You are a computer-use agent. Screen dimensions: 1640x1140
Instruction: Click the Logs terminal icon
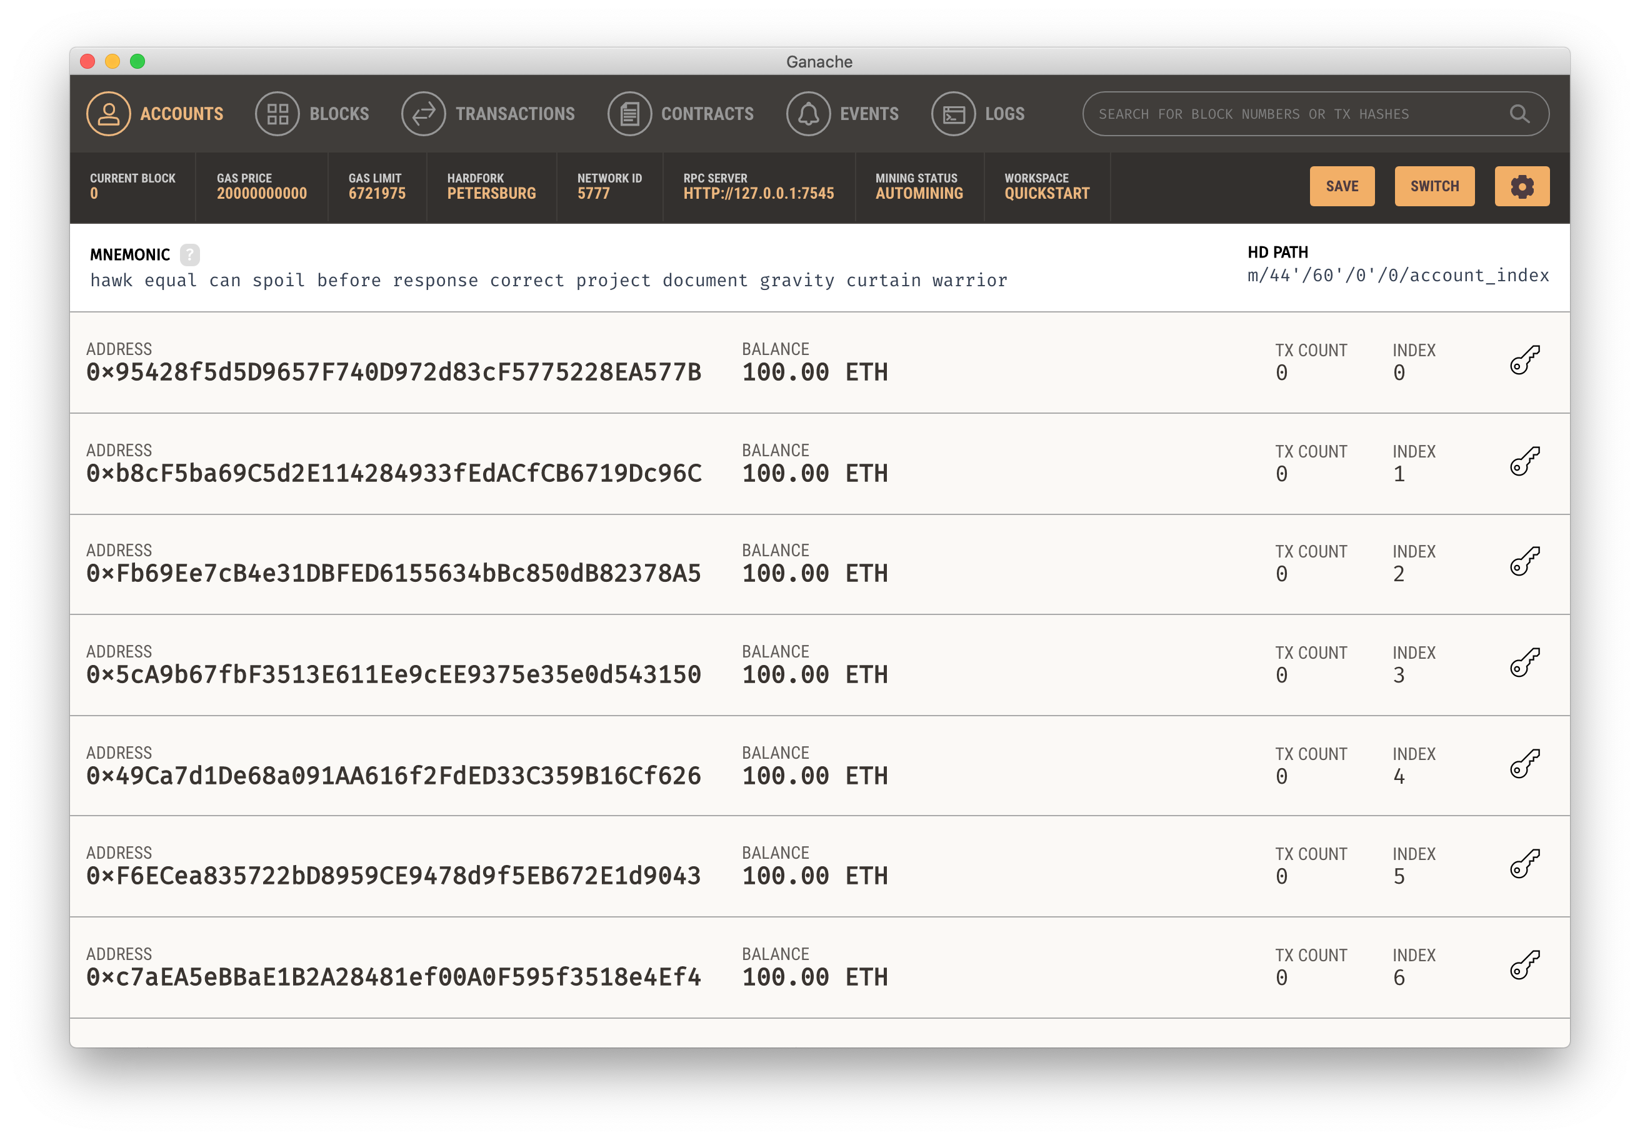click(953, 114)
